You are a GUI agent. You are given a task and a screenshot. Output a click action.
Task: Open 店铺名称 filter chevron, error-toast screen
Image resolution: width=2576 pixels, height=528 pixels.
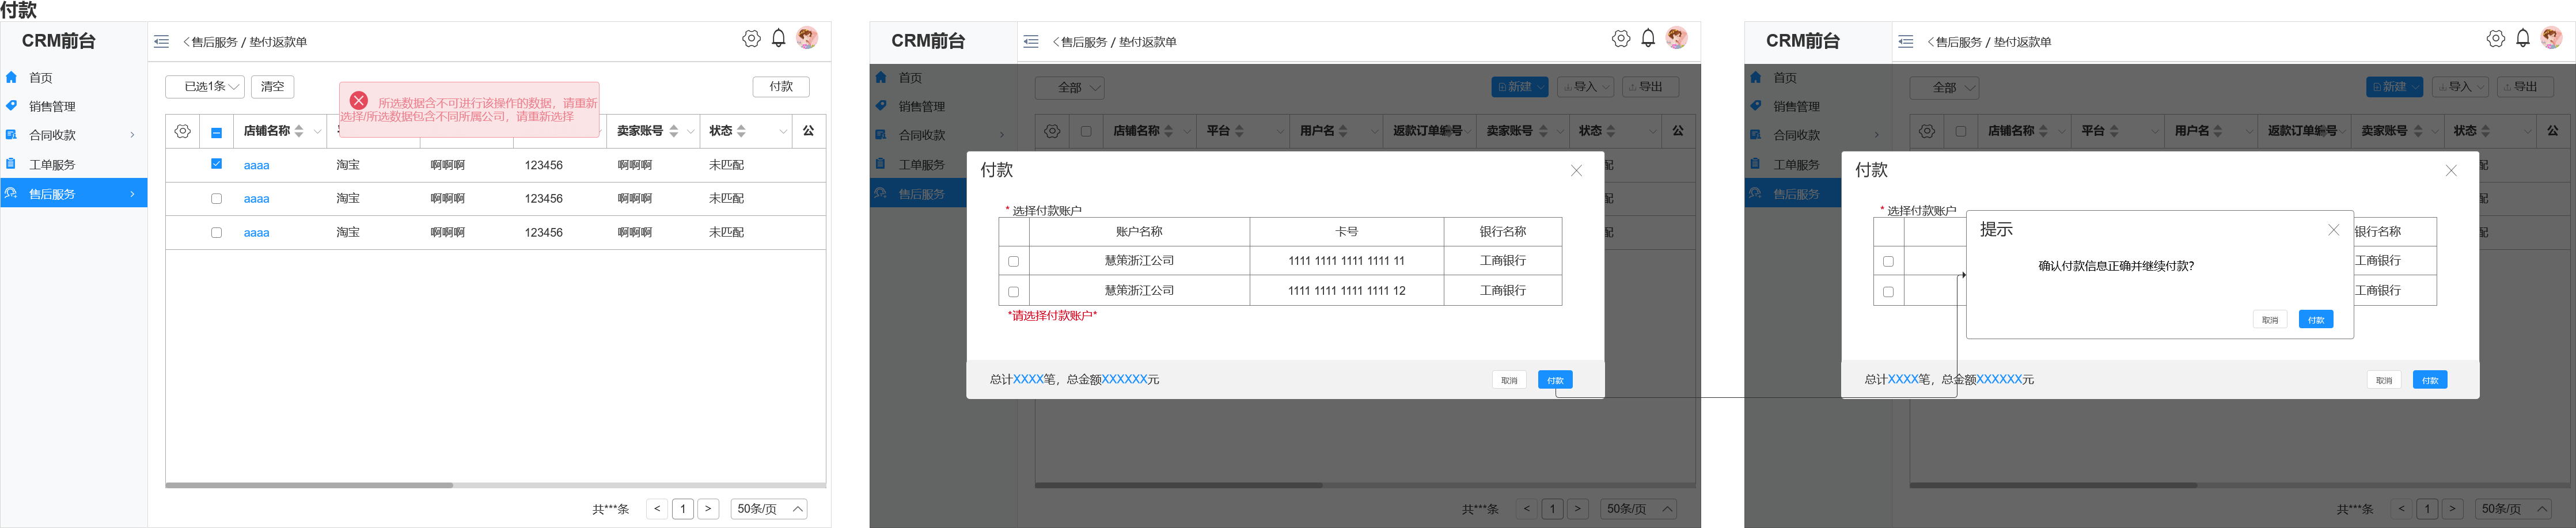(318, 131)
